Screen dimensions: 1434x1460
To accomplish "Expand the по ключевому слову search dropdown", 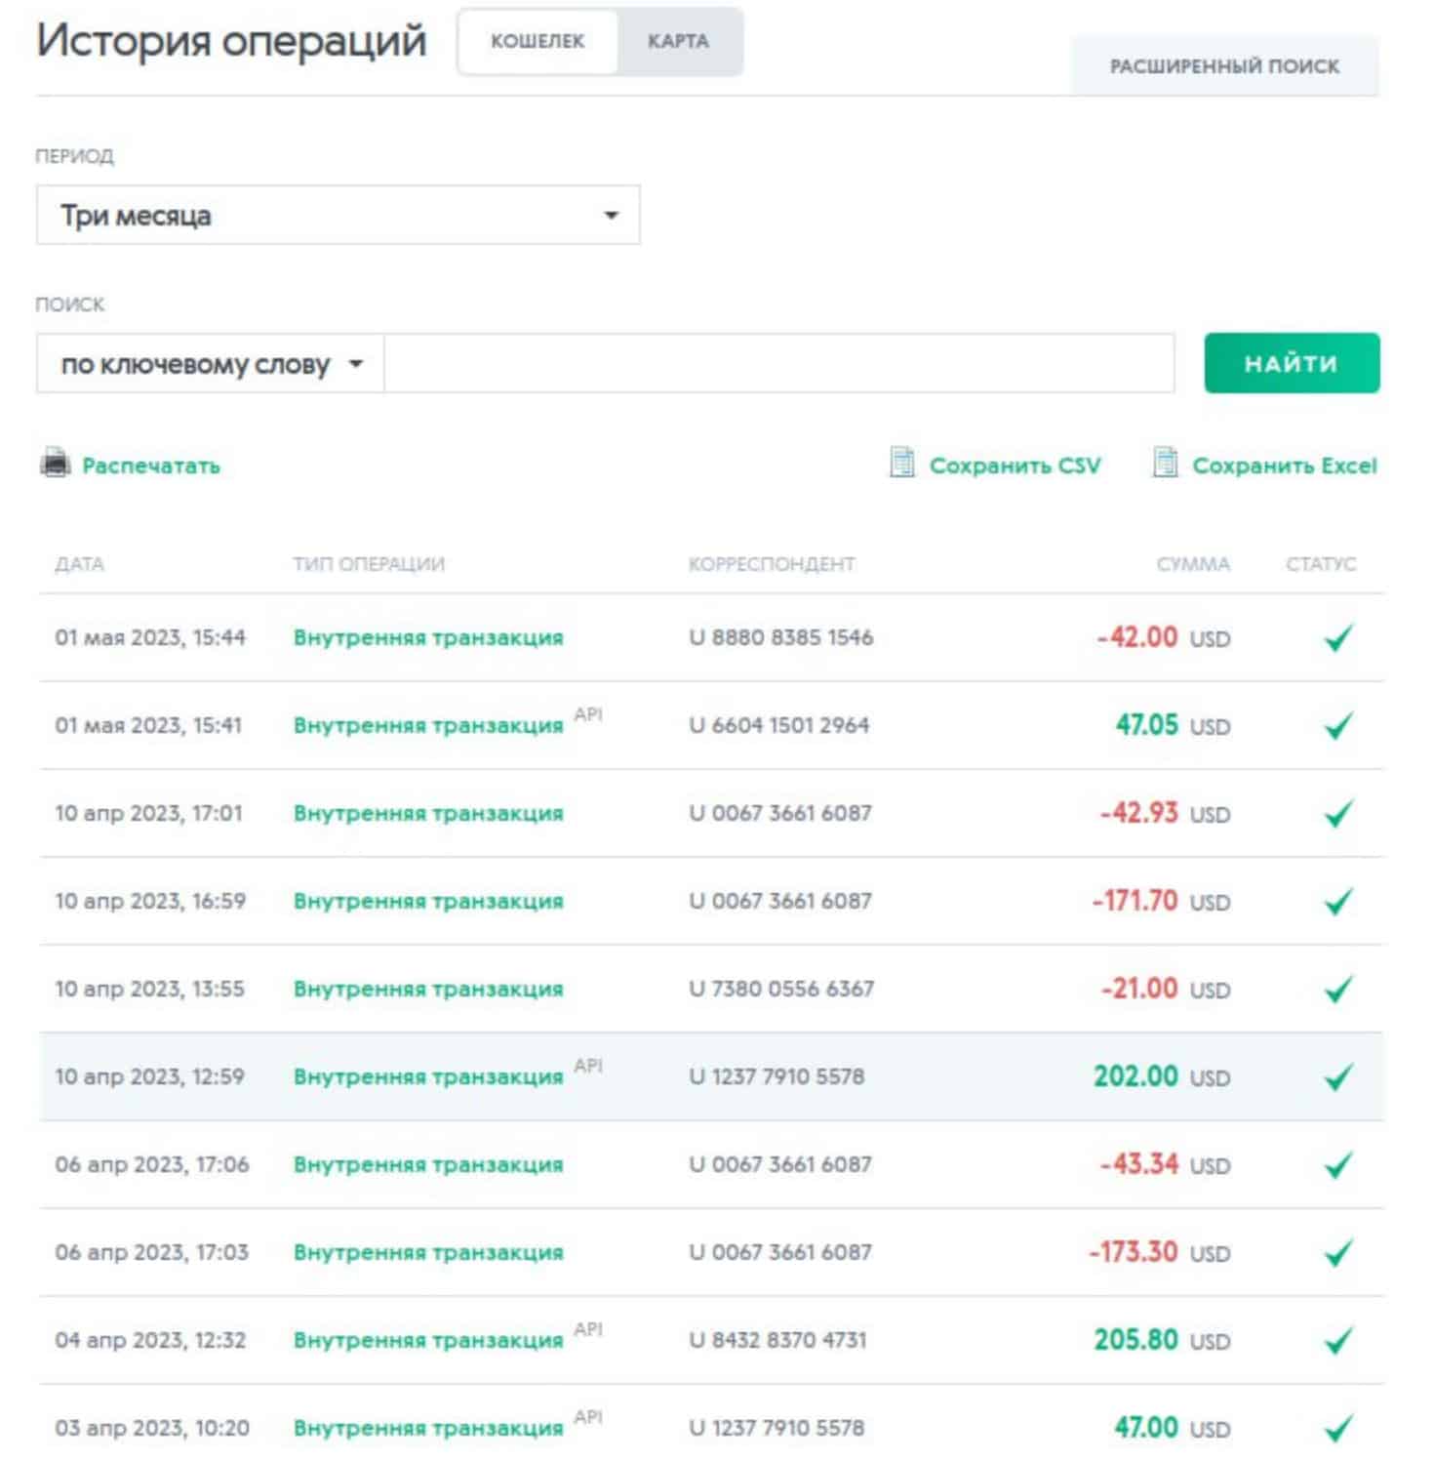I will click(x=211, y=365).
